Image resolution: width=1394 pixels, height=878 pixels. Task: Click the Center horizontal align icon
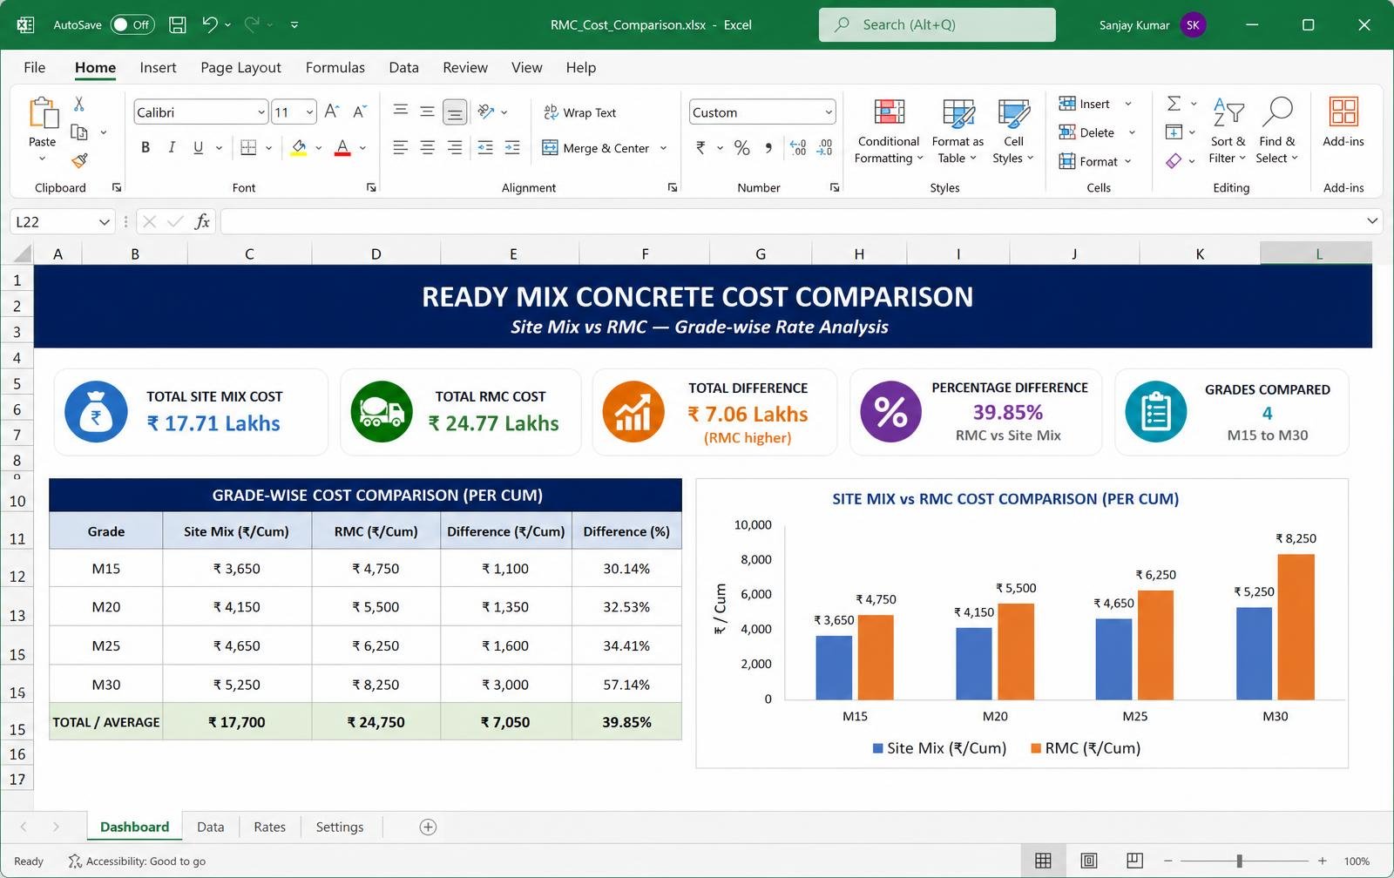point(428,147)
